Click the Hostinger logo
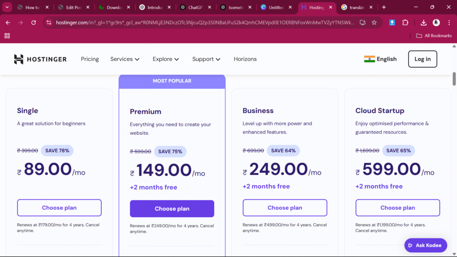 coord(40,59)
